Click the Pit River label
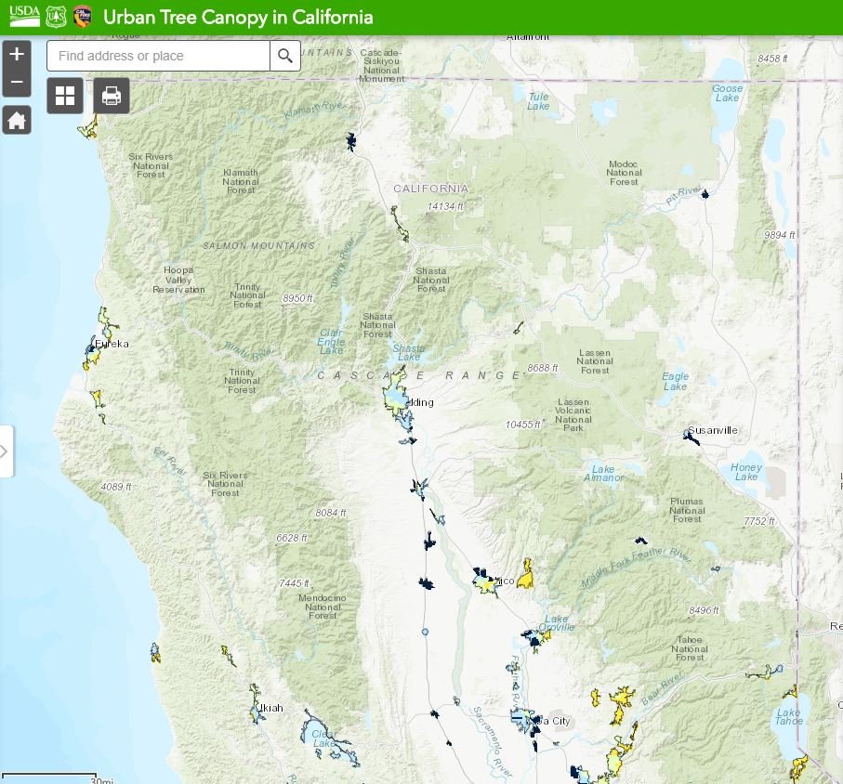This screenshot has width=843, height=784. tap(684, 195)
